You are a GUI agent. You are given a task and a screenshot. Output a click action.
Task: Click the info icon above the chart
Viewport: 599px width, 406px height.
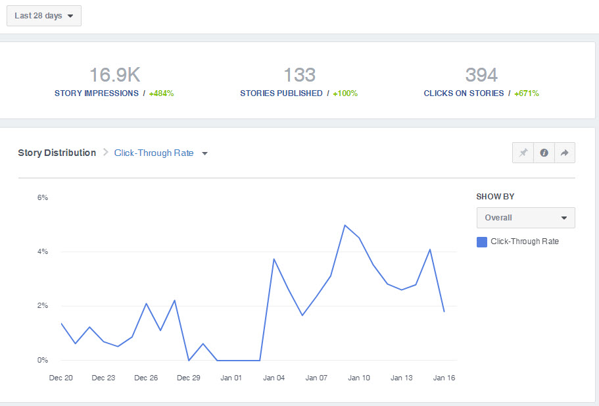(x=544, y=153)
